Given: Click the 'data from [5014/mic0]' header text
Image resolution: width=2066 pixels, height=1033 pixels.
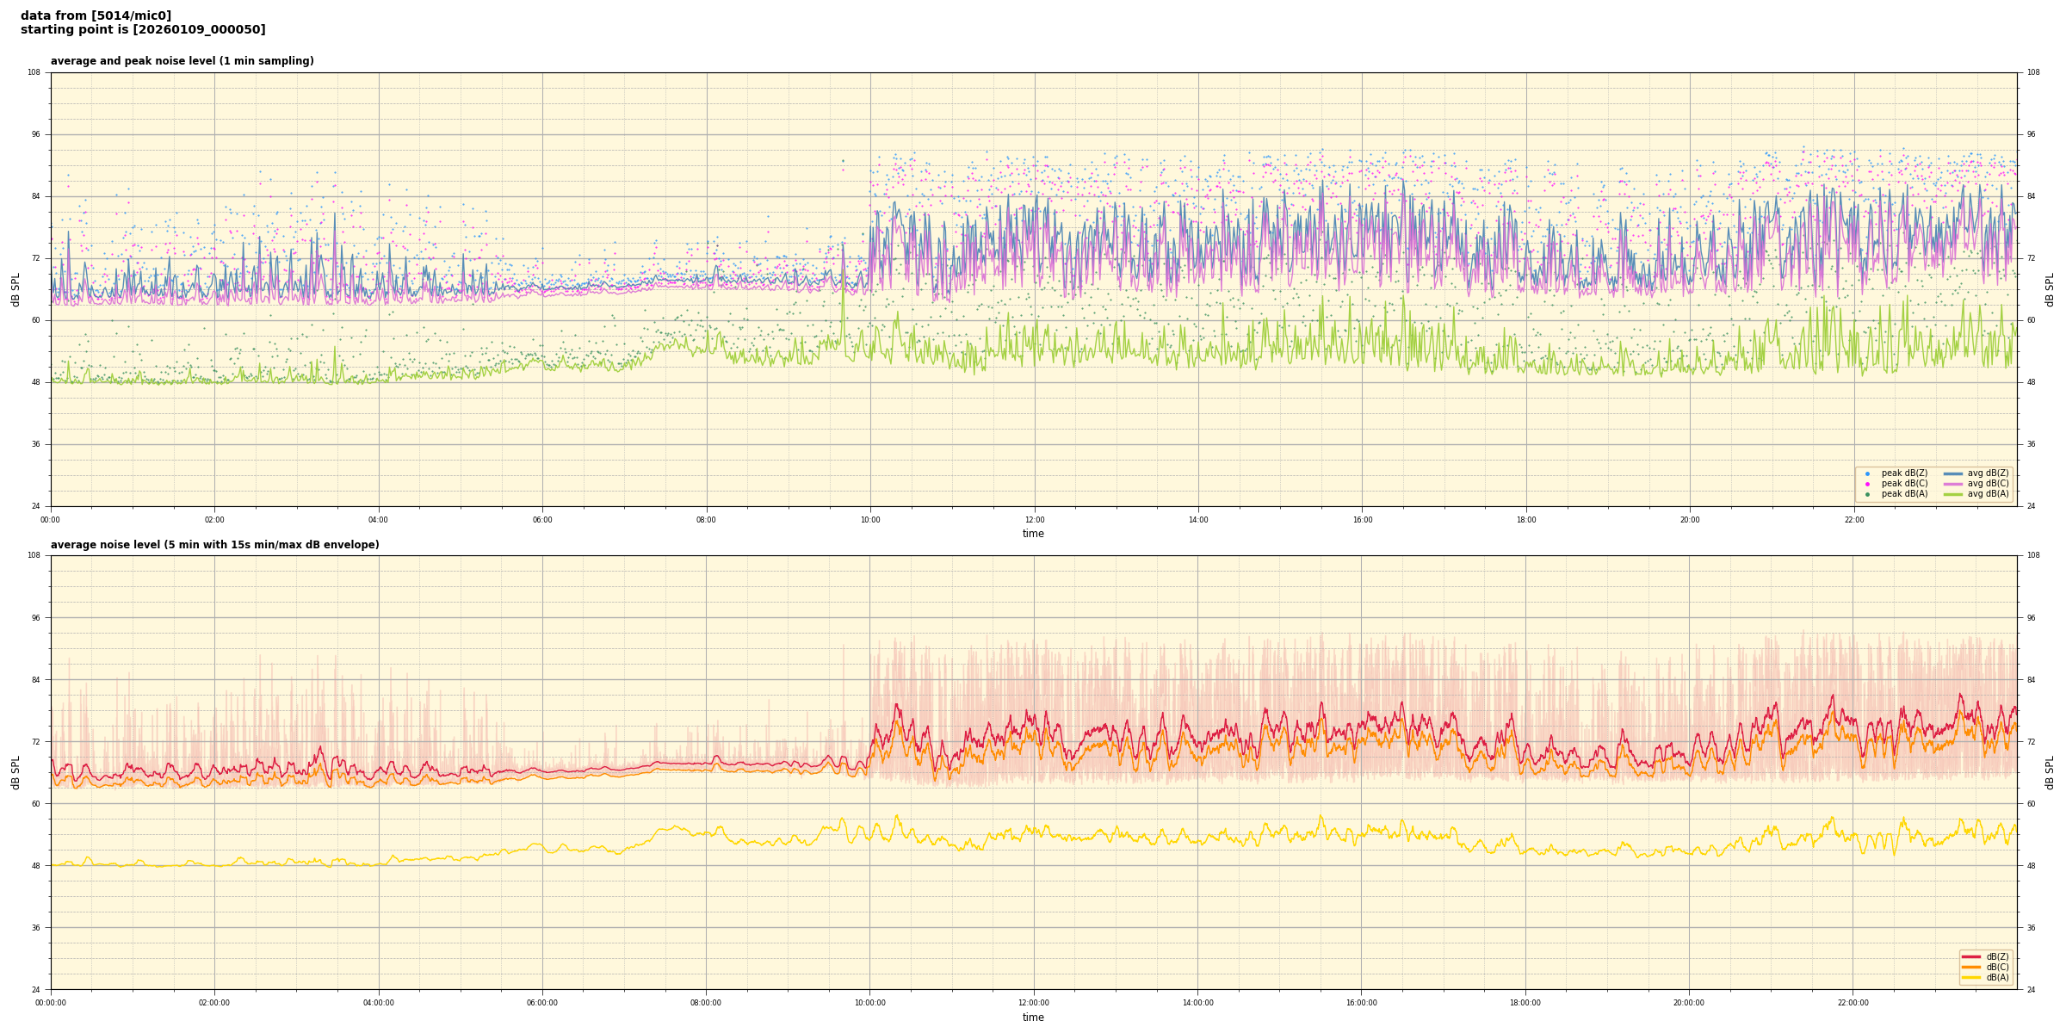Looking at the screenshot, I should 96,15.
